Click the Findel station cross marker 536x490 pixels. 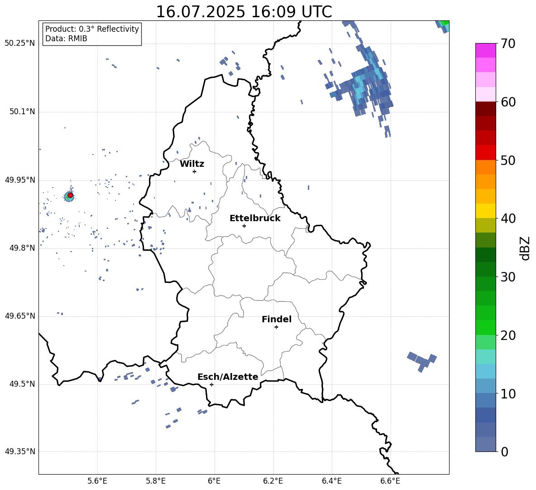point(276,327)
